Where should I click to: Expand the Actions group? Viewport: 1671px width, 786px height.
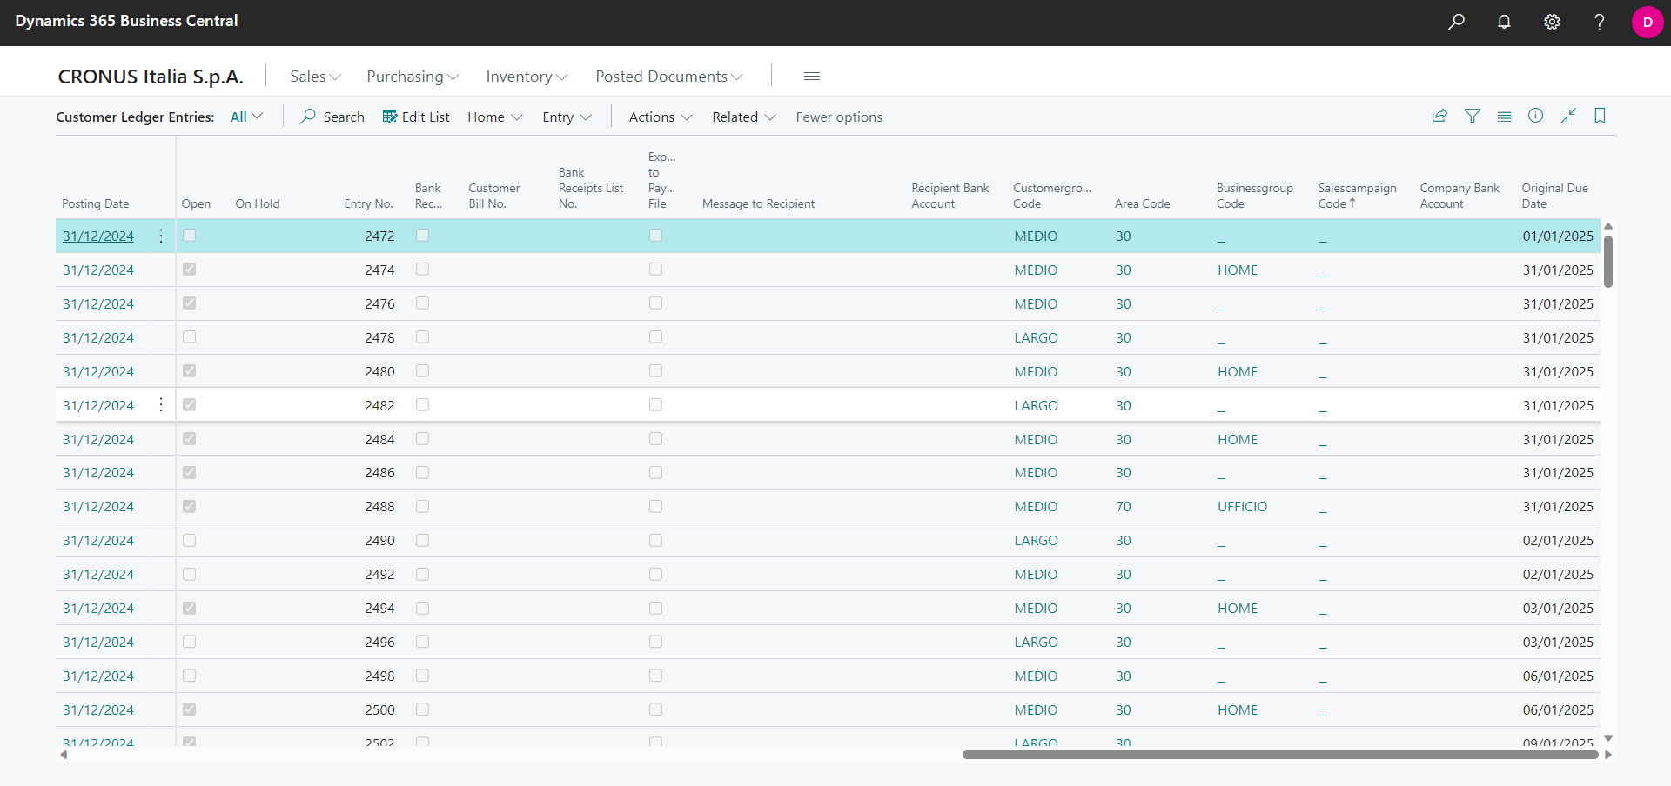661,117
